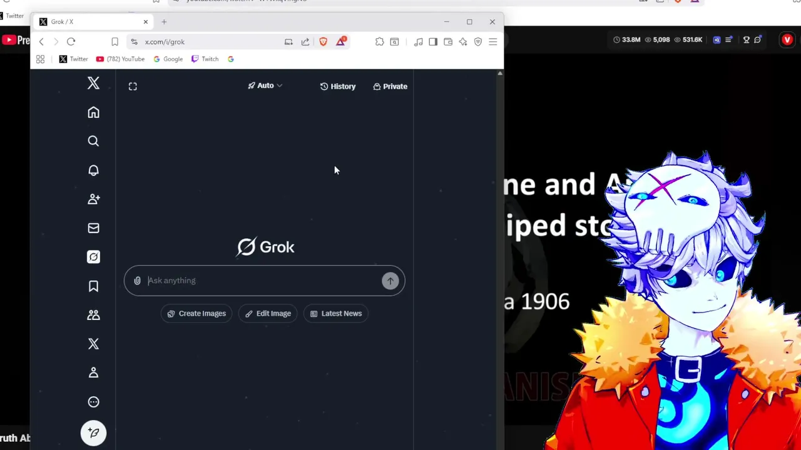Attach a file with the paperclip icon
Viewport: 801px width, 450px height.
click(x=137, y=281)
